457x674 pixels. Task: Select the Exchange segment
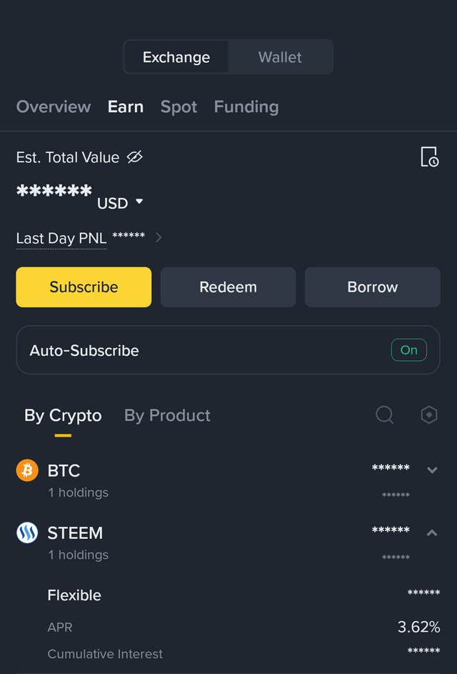[176, 57]
